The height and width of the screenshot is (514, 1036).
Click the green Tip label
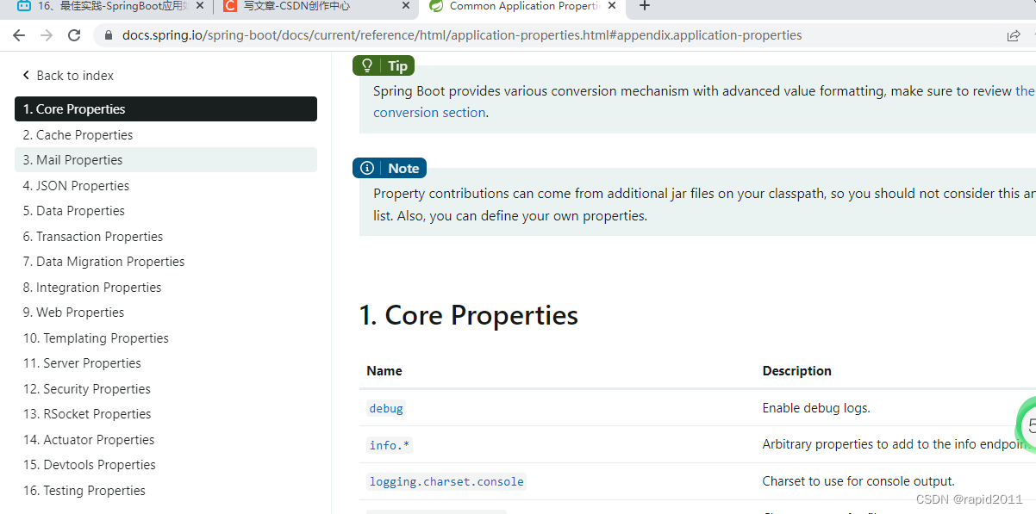(384, 65)
